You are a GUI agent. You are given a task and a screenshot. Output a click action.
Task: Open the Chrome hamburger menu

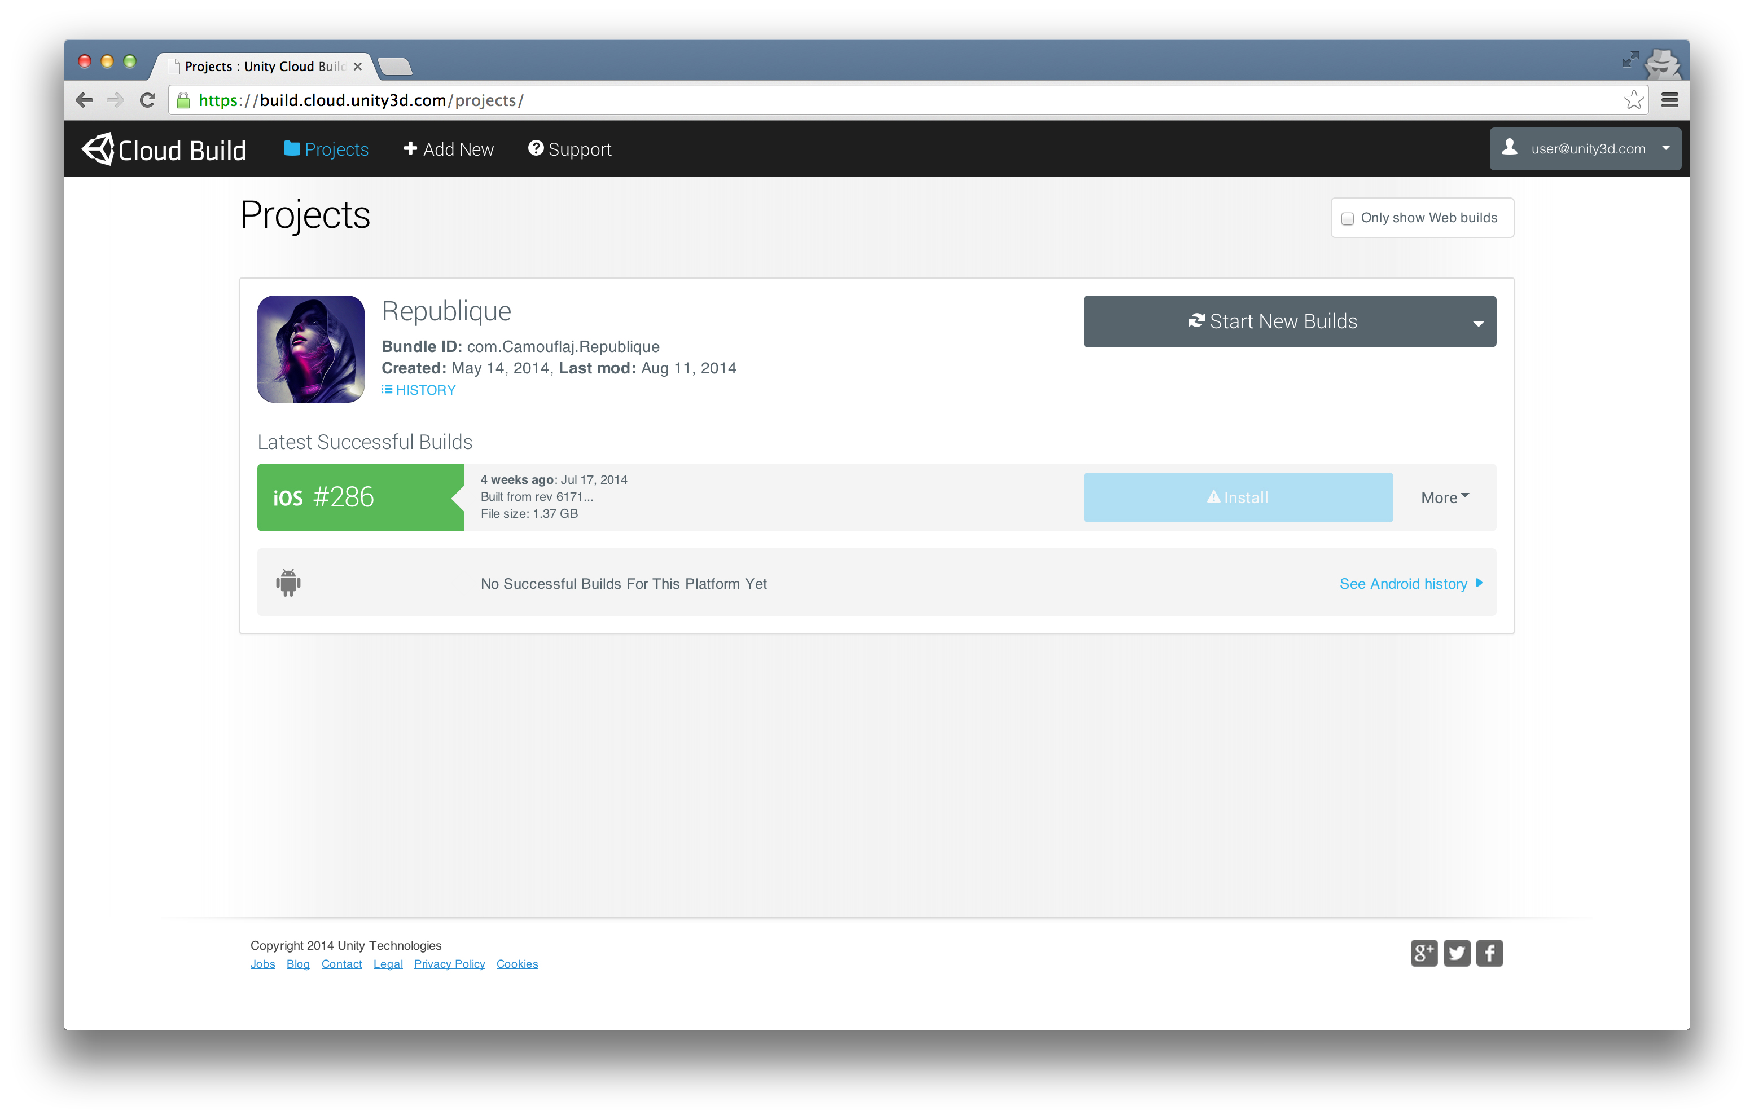click(1670, 100)
